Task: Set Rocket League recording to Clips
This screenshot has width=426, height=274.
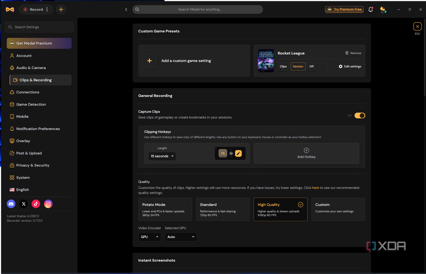Action: coord(283,66)
